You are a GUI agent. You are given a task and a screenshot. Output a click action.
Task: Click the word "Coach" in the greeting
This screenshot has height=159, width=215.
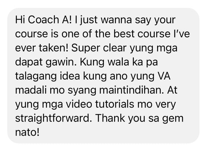pyautogui.click(x=44, y=20)
